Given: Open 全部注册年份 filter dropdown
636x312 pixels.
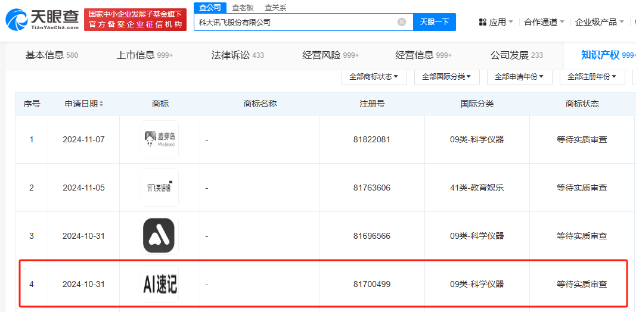Looking at the screenshot, I should [592, 77].
